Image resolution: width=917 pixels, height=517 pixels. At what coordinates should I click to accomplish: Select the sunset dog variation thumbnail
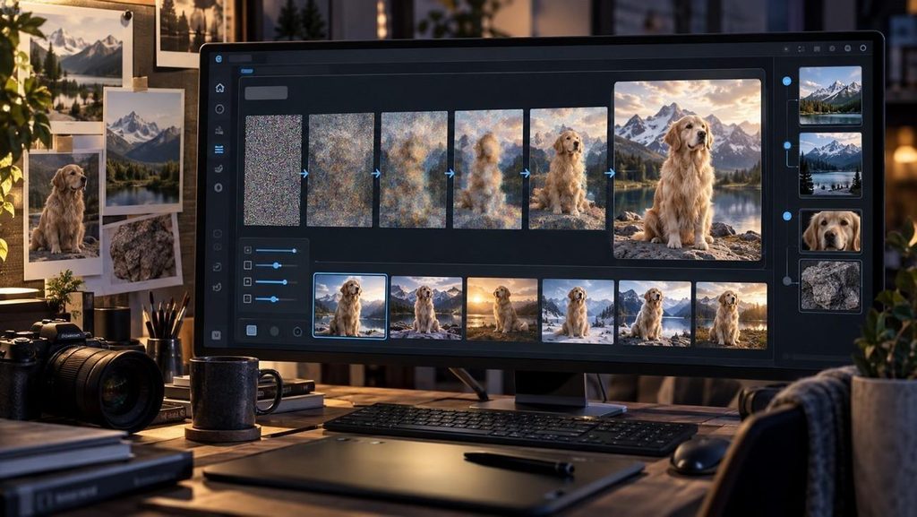(x=501, y=309)
